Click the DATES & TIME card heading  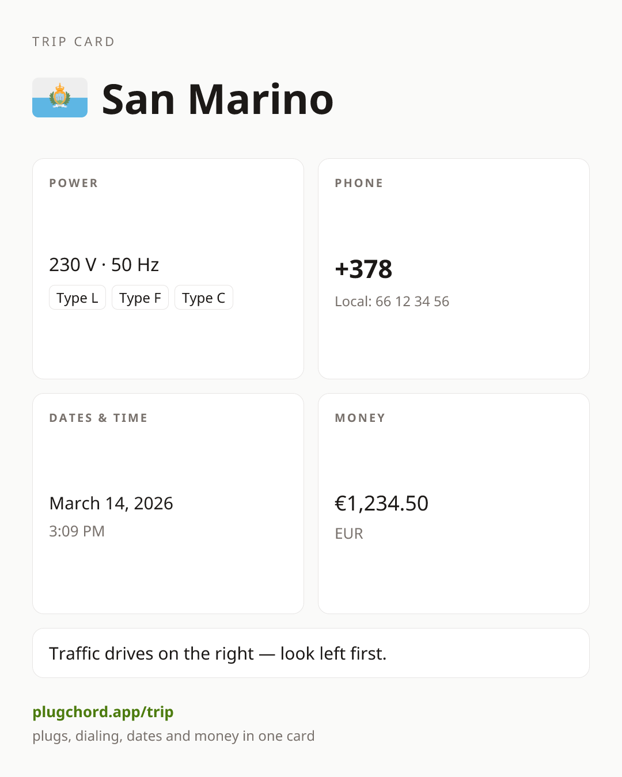[98, 418]
